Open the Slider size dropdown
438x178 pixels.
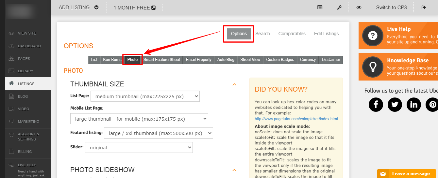pos(139,148)
